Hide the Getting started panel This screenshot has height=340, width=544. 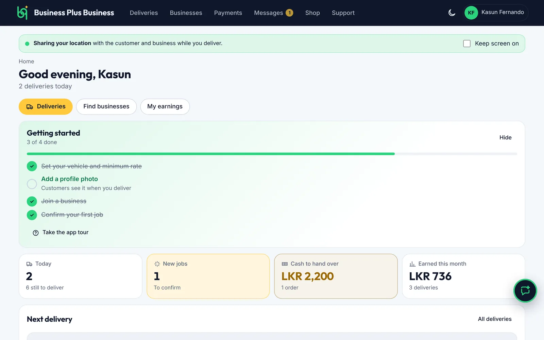coord(505,137)
